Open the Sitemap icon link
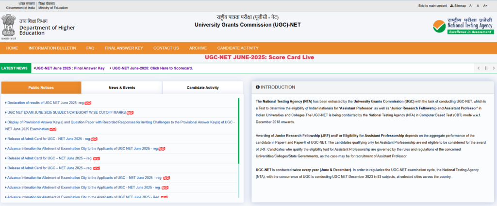The width and height of the screenshot is (497, 206). click(x=458, y=6)
